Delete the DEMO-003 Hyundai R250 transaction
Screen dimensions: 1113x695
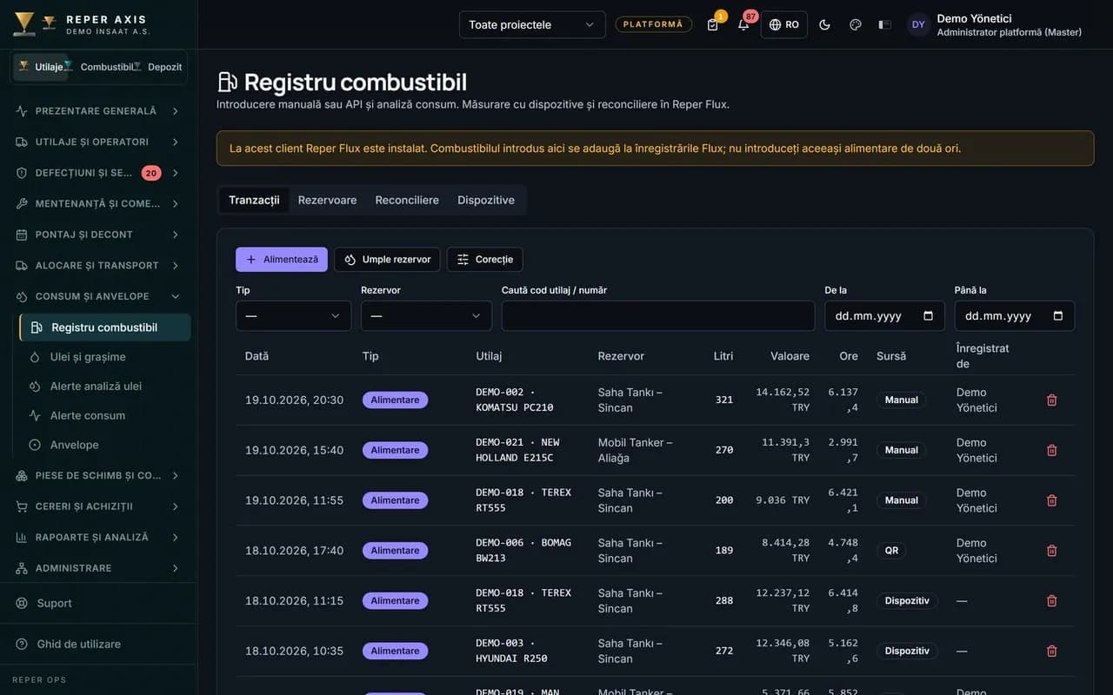[x=1051, y=651]
